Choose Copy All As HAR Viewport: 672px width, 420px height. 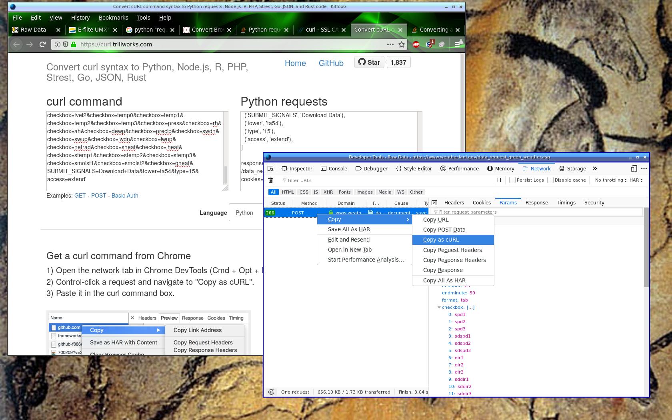pyautogui.click(x=453, y=280)
